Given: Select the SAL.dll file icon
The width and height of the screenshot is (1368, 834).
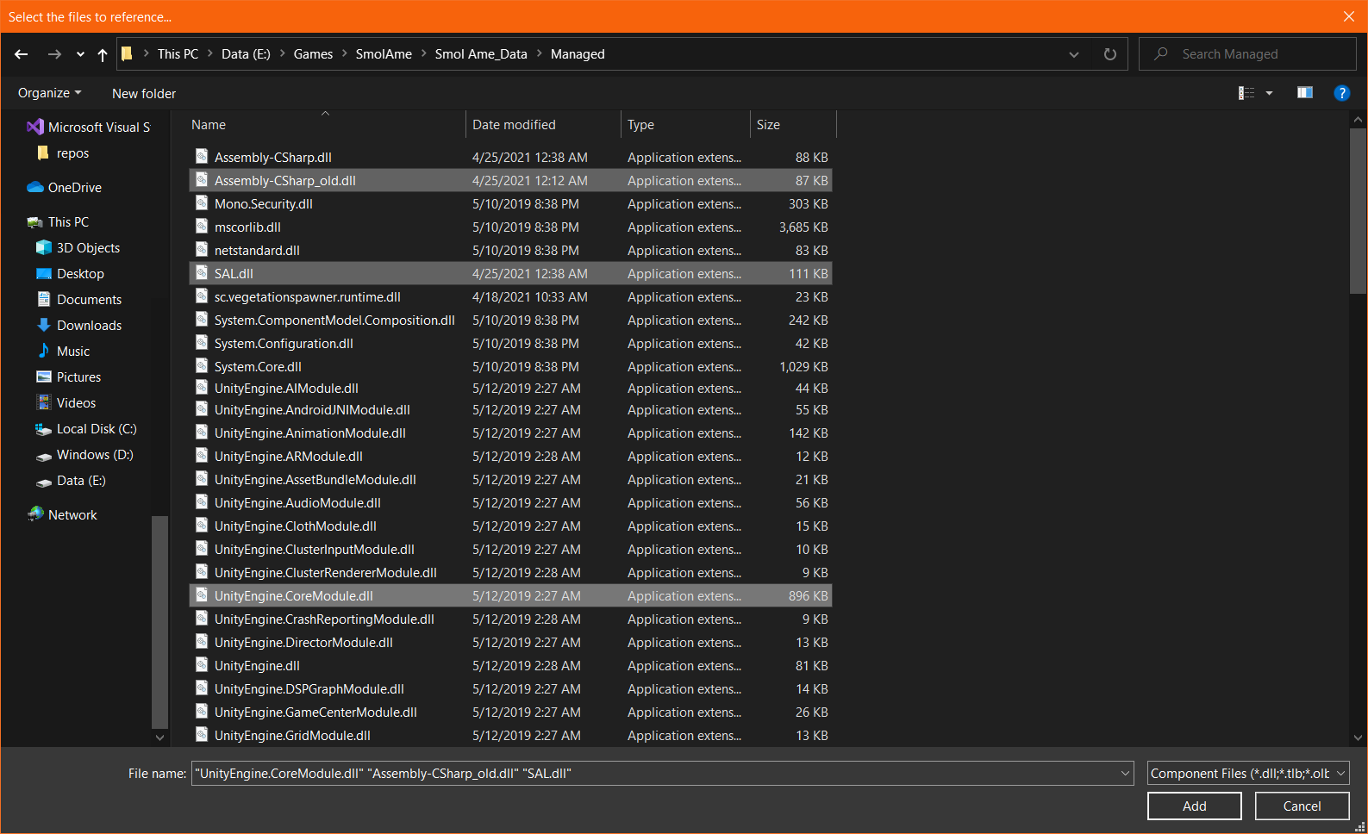Looking at the screenshot, I should pos(202,273).
